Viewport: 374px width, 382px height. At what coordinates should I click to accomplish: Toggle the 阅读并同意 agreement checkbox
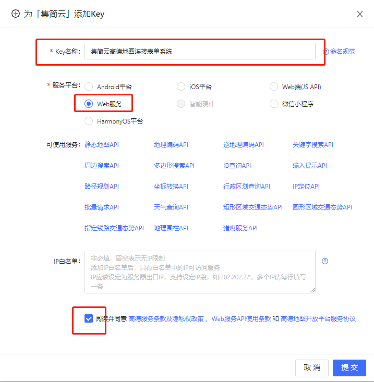point(89,318)
